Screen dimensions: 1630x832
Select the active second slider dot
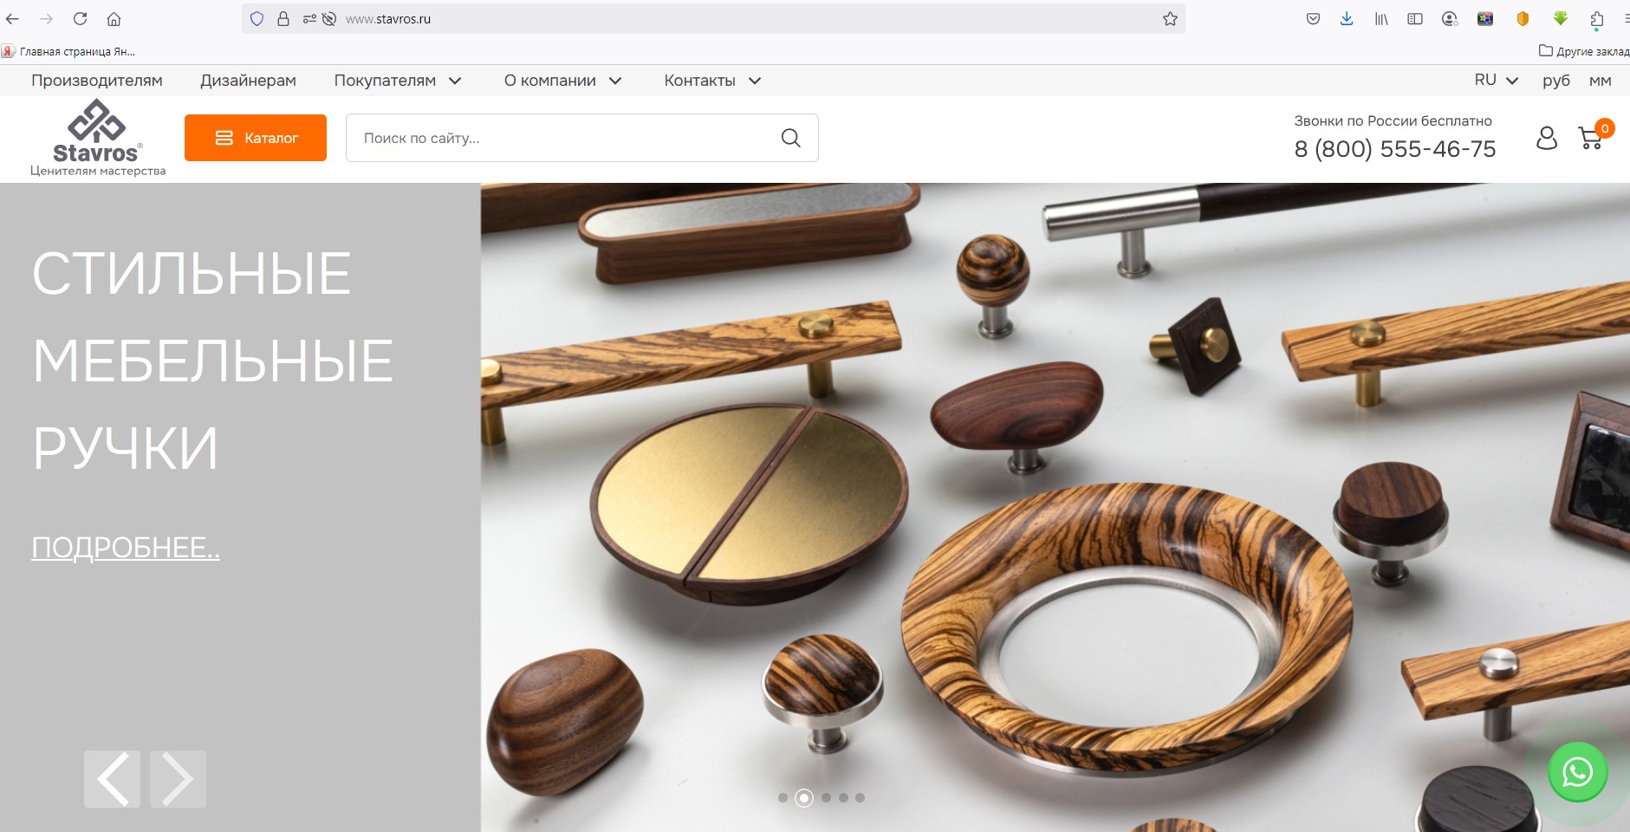pyautogui.click(x=804, y=797)
